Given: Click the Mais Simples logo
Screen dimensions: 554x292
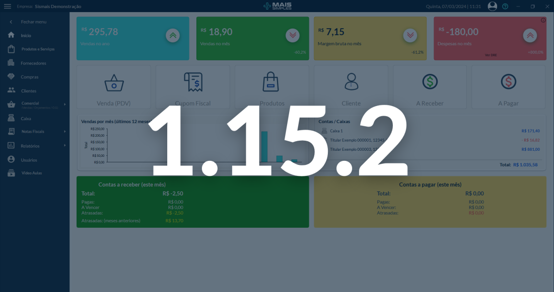Looking at the screenshot, I should [x=278, y=6].
